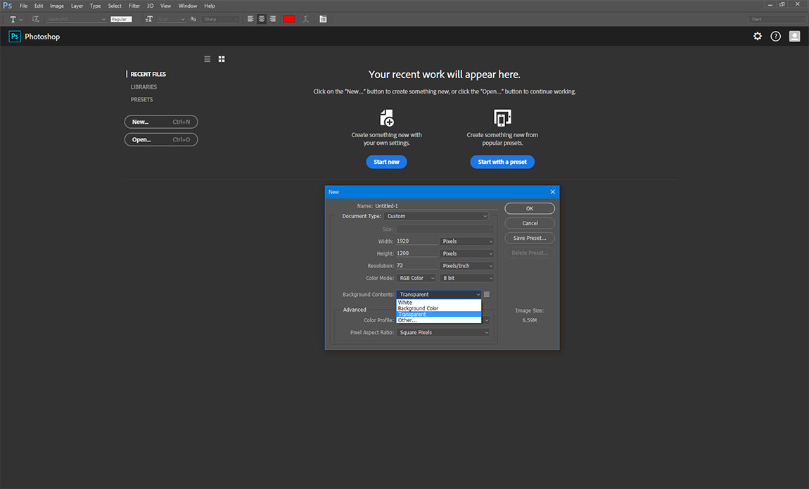
Task: Open the Width units dropdown
Action: 466,241
